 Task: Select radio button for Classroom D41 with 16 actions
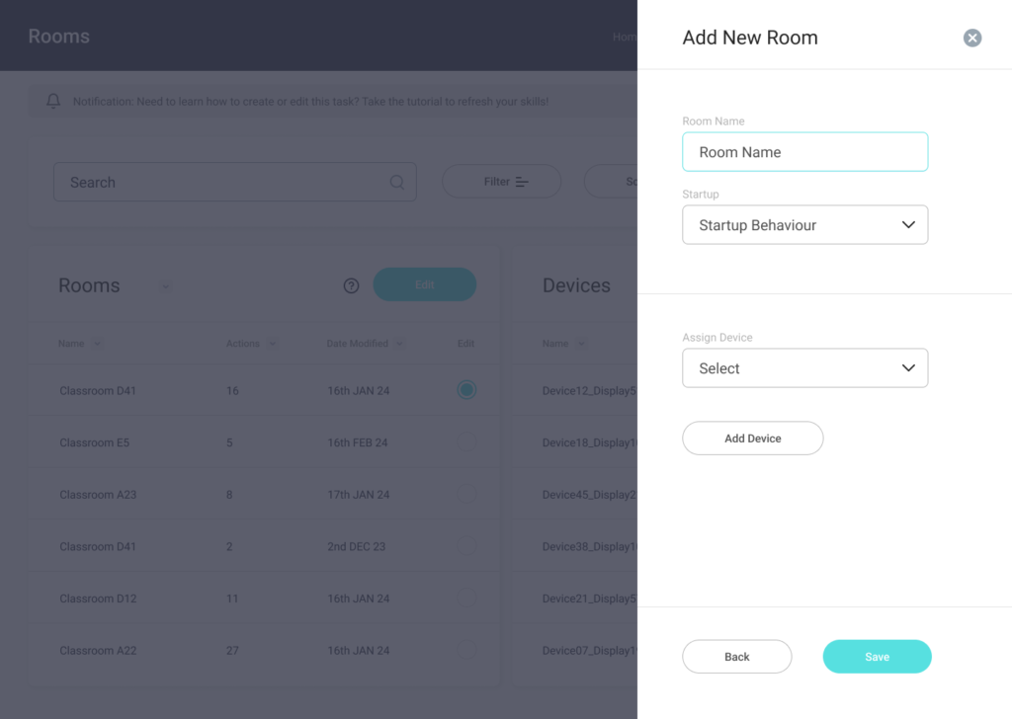(x=466, y=390)
